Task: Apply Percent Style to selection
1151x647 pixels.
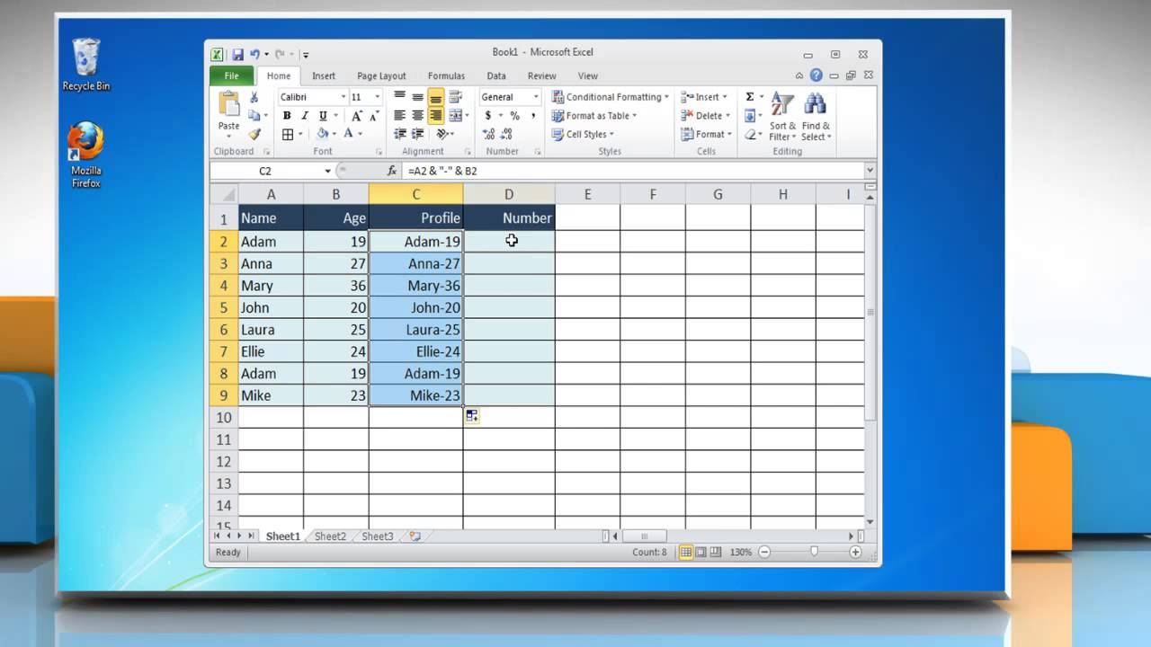Action: pyautogui.click(x=514, y=116)
